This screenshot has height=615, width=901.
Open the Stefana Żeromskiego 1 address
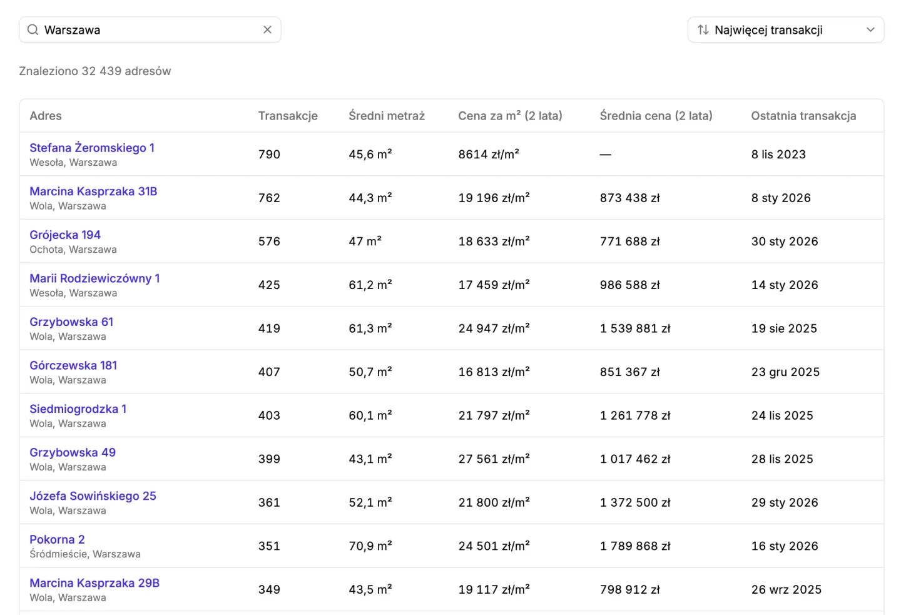pyautogui.click(x=92, y=148)
